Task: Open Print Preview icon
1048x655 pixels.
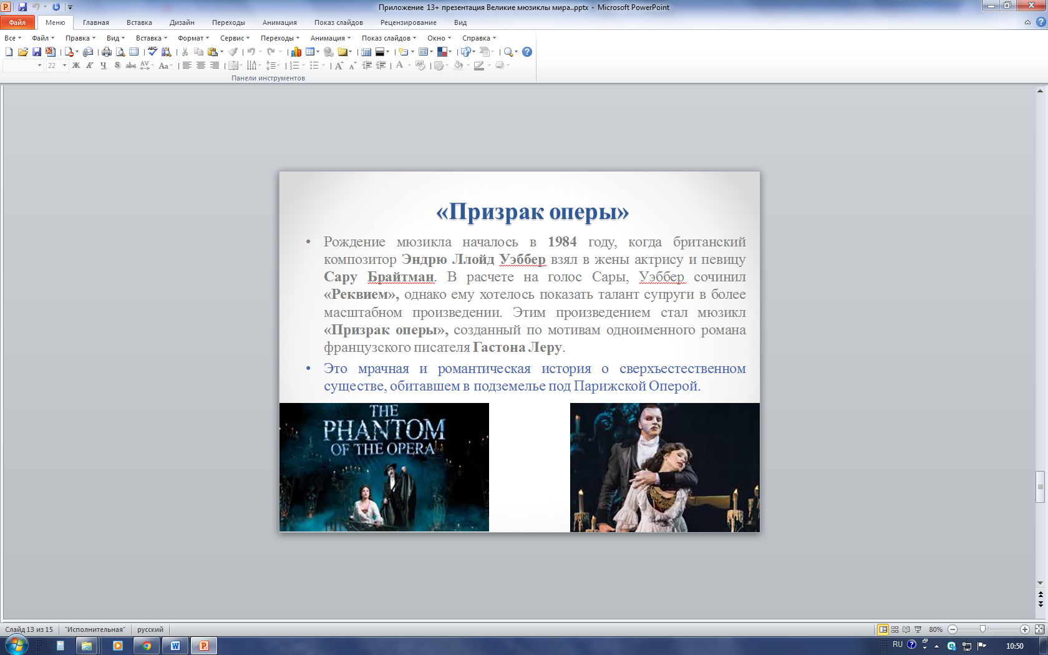Action: point(120,52)
